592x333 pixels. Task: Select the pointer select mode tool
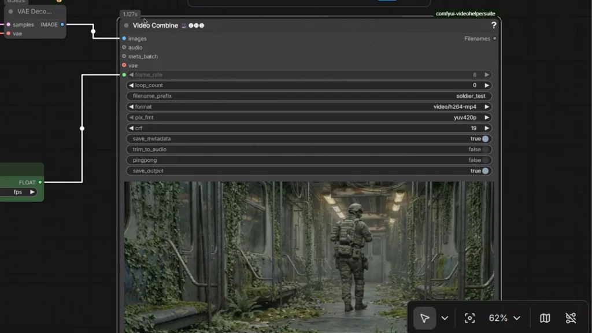coord(424,319)
